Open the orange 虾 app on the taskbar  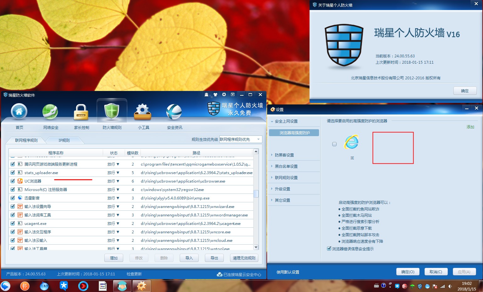pos(25,286)
